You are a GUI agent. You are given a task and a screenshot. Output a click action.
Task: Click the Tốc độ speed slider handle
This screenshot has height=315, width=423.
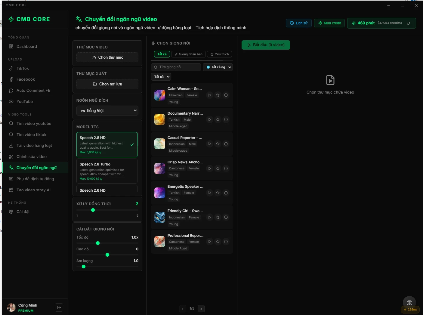pos(98,243)
